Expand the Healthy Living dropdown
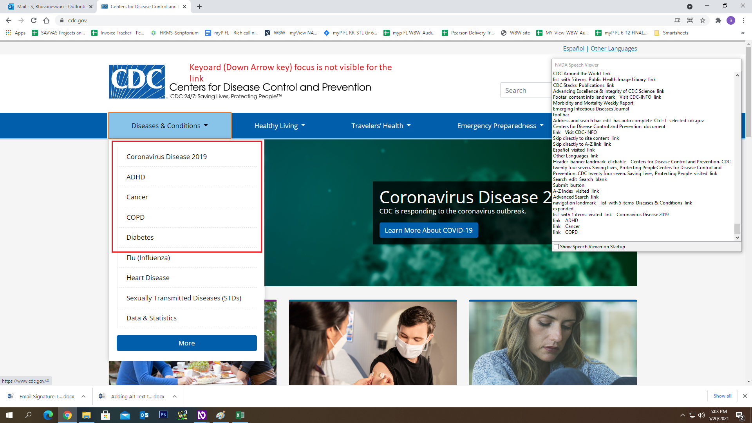The image size is (752, 423). click(279, 126)
